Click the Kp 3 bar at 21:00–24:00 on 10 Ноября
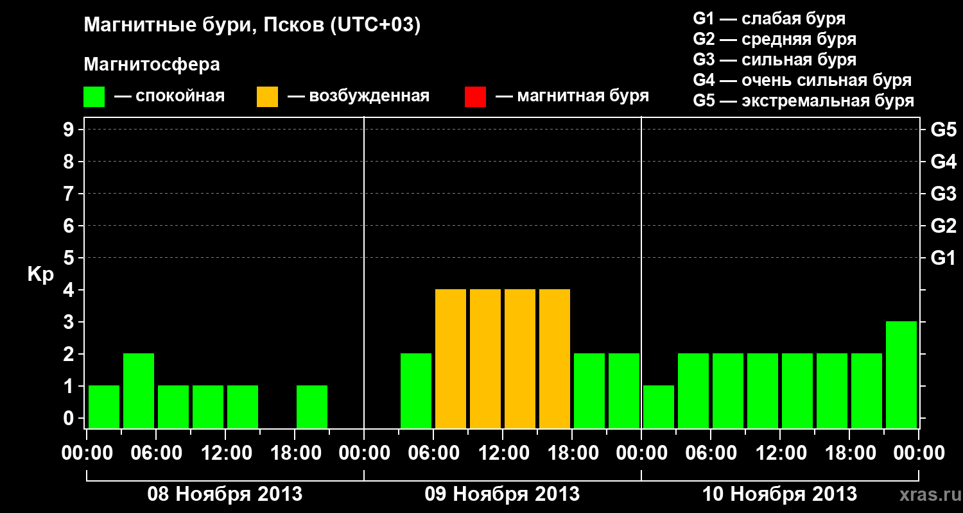 pos(901,374)
